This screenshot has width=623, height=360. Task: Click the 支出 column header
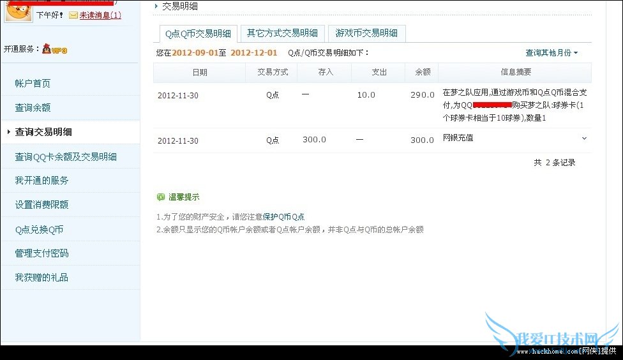(x=379, y=72)
